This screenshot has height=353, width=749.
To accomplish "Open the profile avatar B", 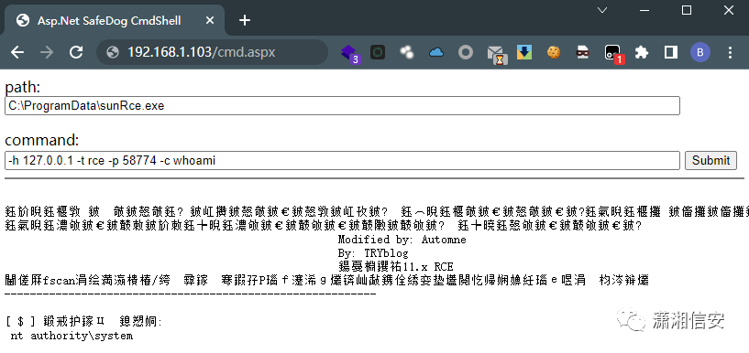I will click(700, 52).
